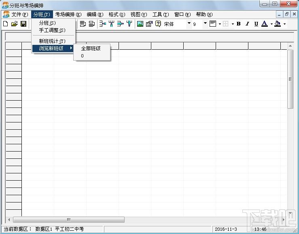Choose 新班统计(T) menu entry
This screenshot has width=299, height=234.
(x=53, y=41)
